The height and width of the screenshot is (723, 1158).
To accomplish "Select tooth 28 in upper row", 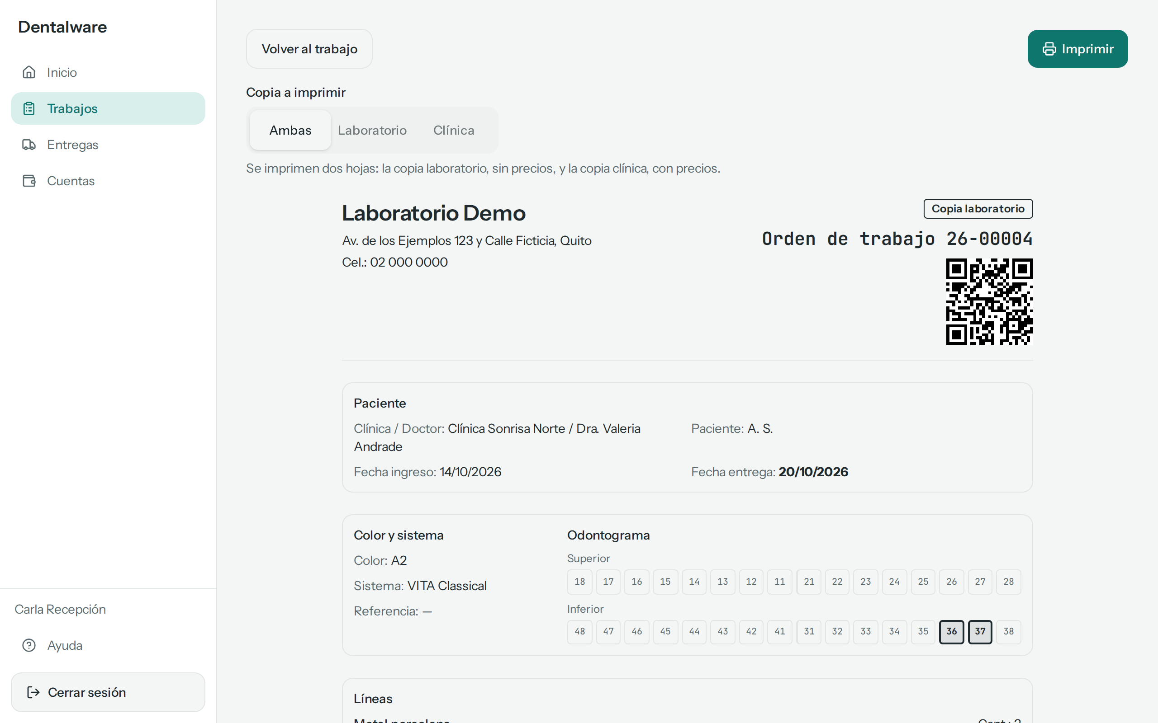I will coord(1008,582).
